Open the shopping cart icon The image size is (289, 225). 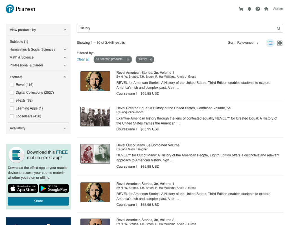tap(241, 9)
